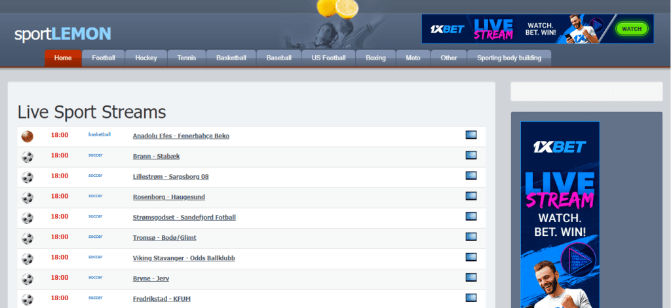Click the basketball icon for Anadolu Efes row

28,136
